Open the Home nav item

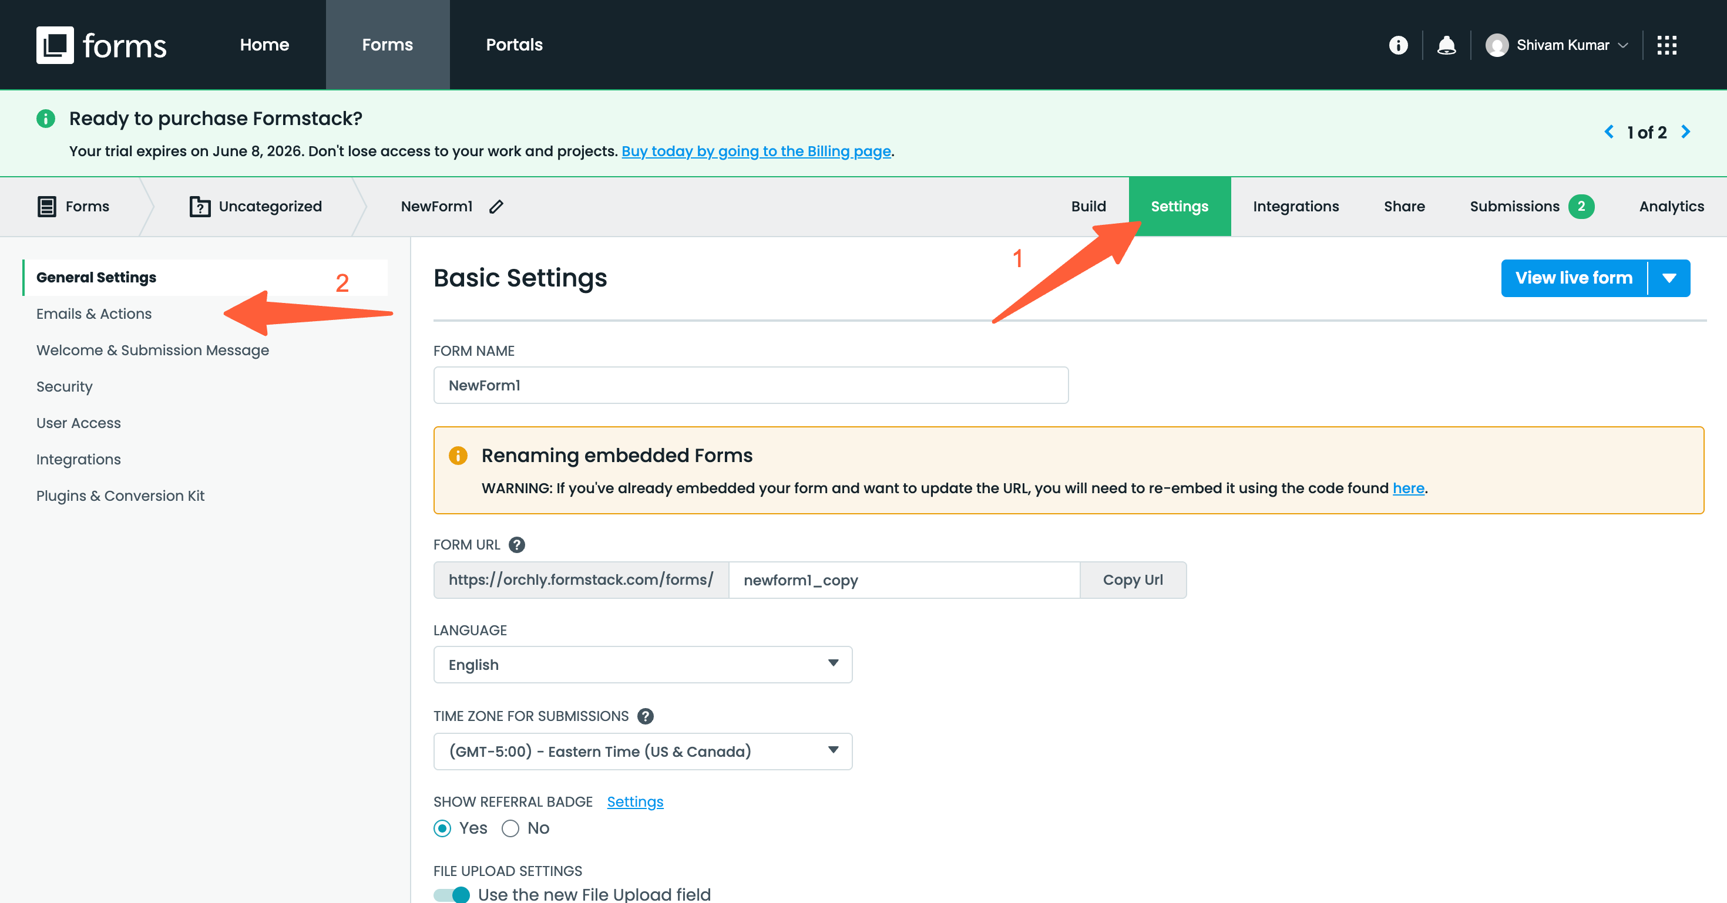point(264,45)
